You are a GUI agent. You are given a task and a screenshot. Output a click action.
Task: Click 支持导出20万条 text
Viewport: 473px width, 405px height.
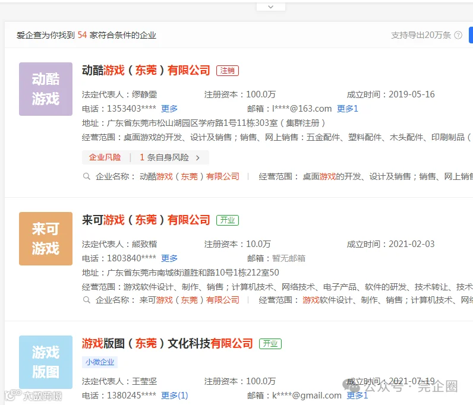click(x=421, y=35)
